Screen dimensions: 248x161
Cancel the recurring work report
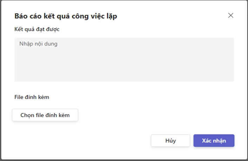170,141
